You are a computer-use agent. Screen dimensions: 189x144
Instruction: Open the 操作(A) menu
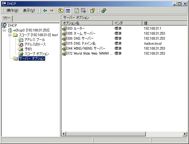[12, 11]
